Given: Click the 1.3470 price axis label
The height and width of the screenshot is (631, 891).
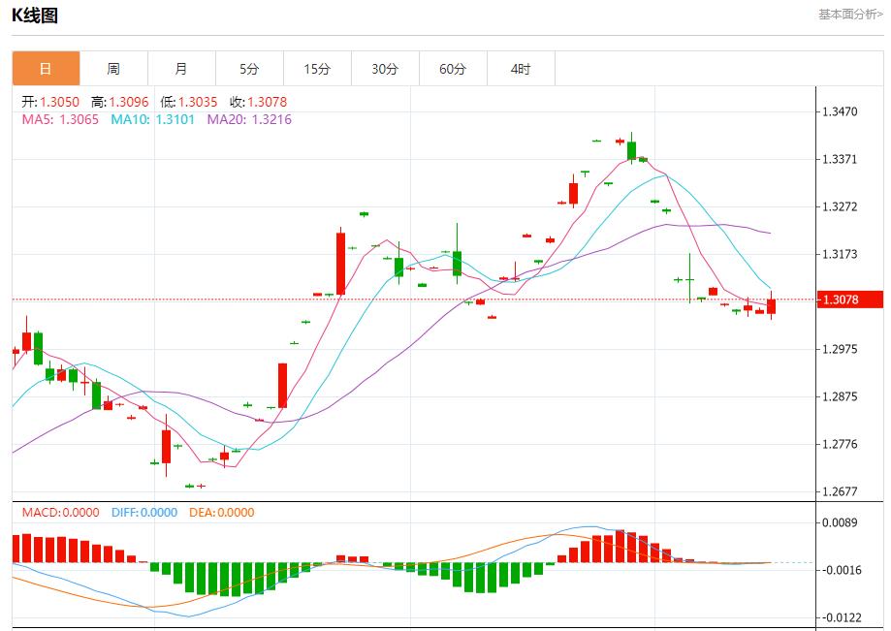Looking at the screenshot, I should click(840, 112).
